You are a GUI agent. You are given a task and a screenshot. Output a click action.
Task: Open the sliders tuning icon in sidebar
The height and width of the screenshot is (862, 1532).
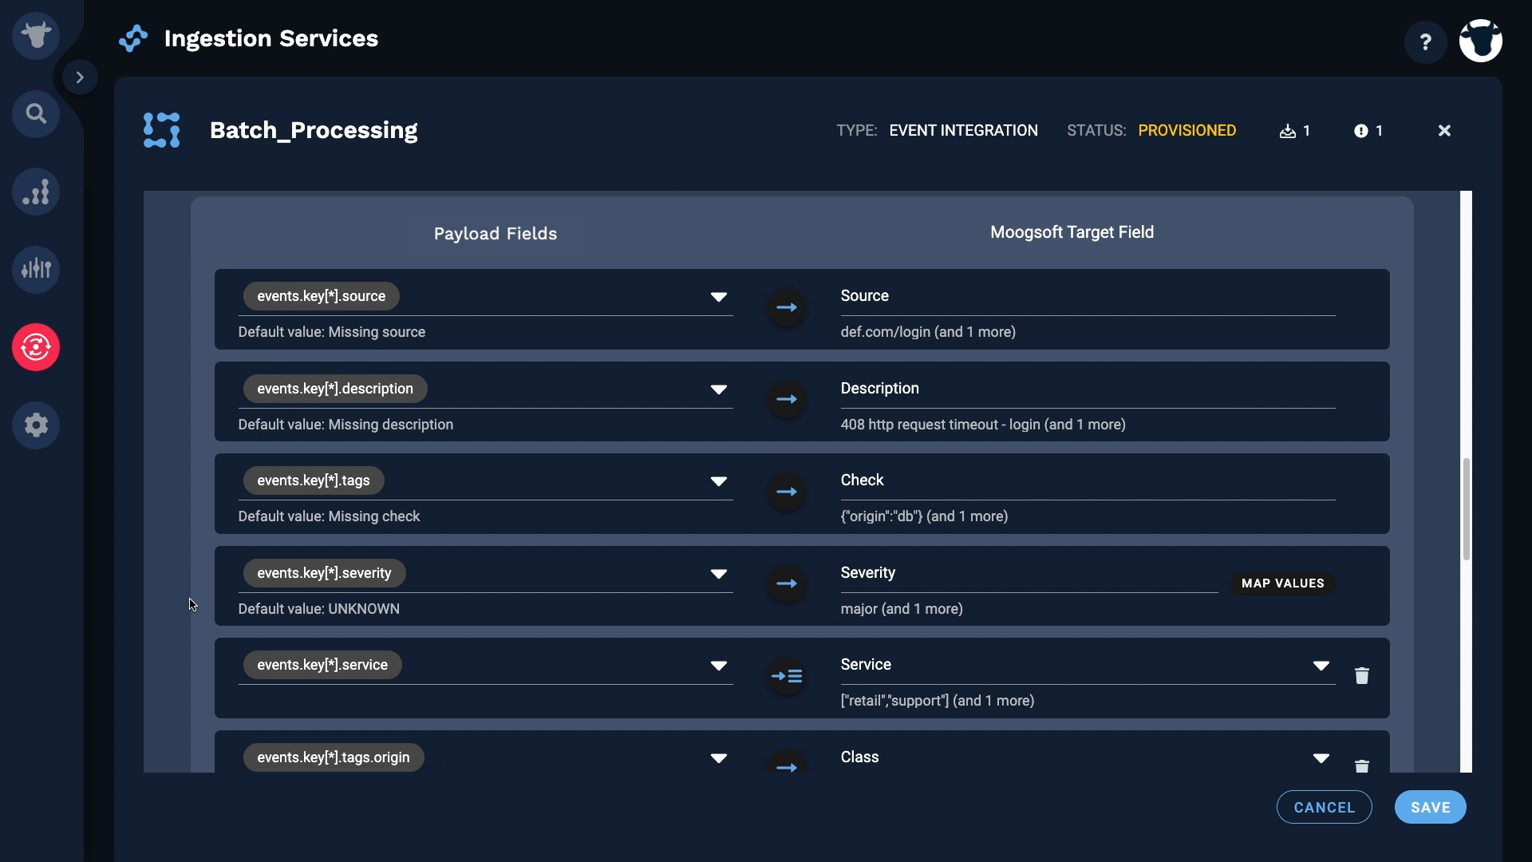point(36,270)
